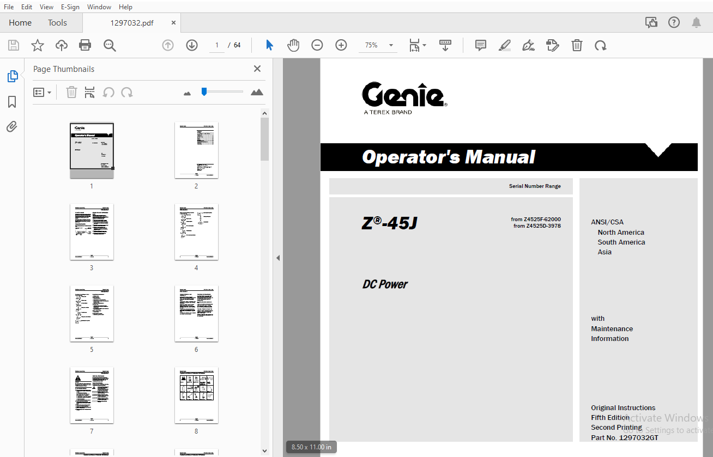
Task: Rotate pages clockwise in thumbnails panel
Action: (127, 93)
